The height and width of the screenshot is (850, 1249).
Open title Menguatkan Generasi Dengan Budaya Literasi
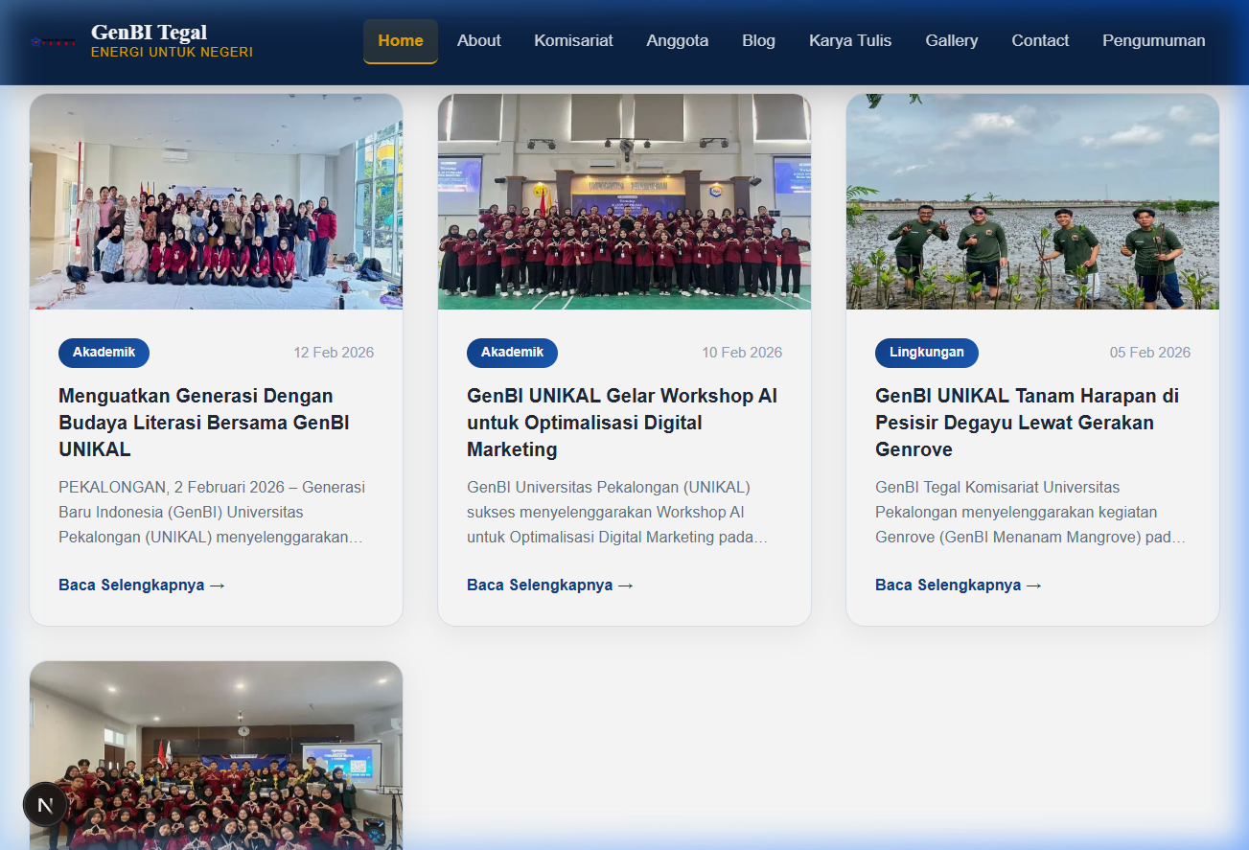coord(204,423)
